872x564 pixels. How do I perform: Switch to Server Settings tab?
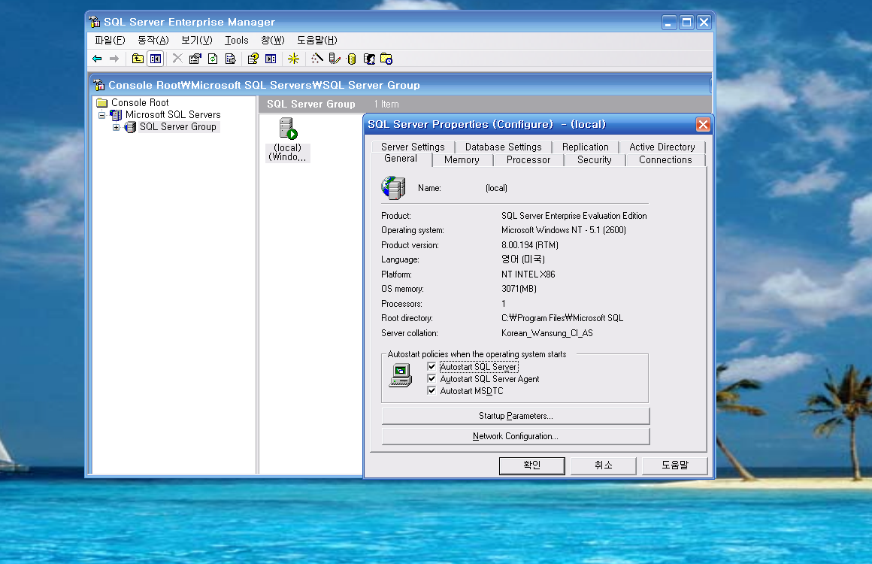click(x=413, y=147)
